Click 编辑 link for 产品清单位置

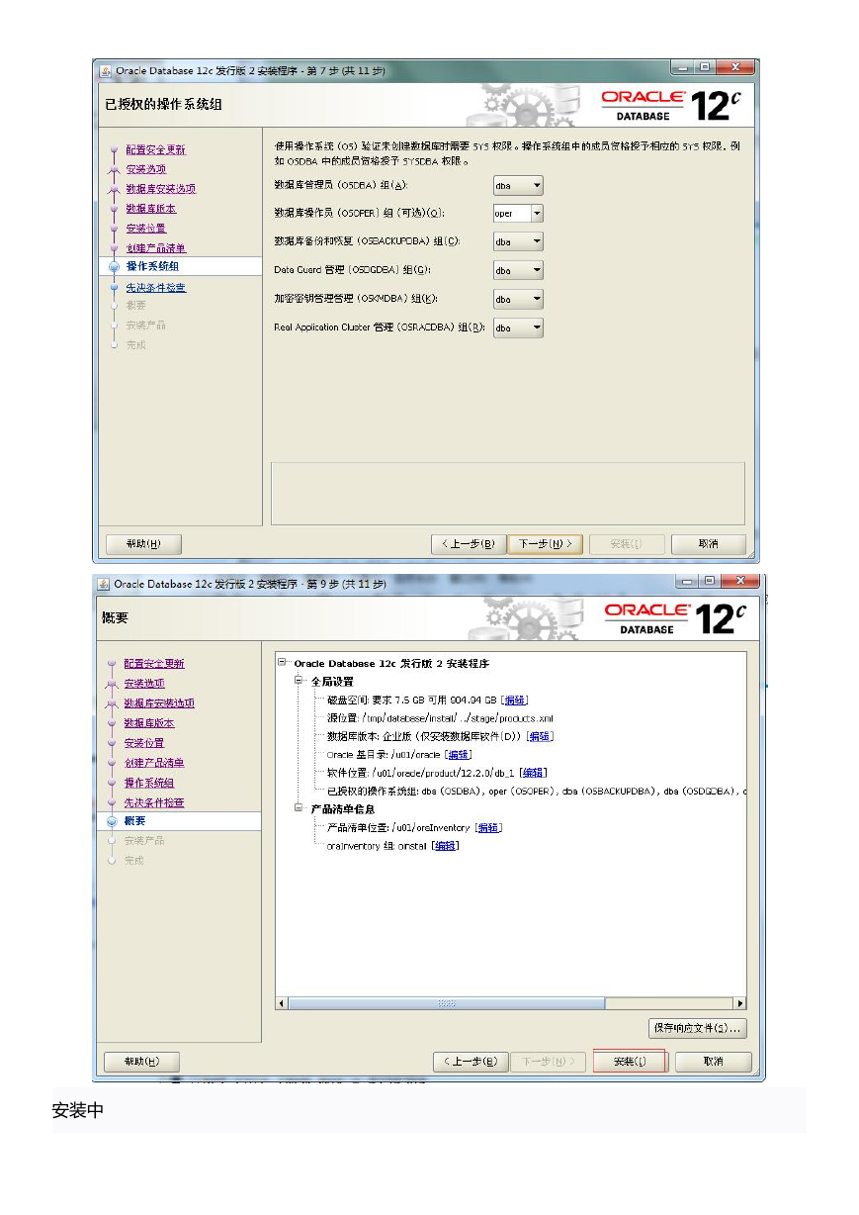pos(488,827)
